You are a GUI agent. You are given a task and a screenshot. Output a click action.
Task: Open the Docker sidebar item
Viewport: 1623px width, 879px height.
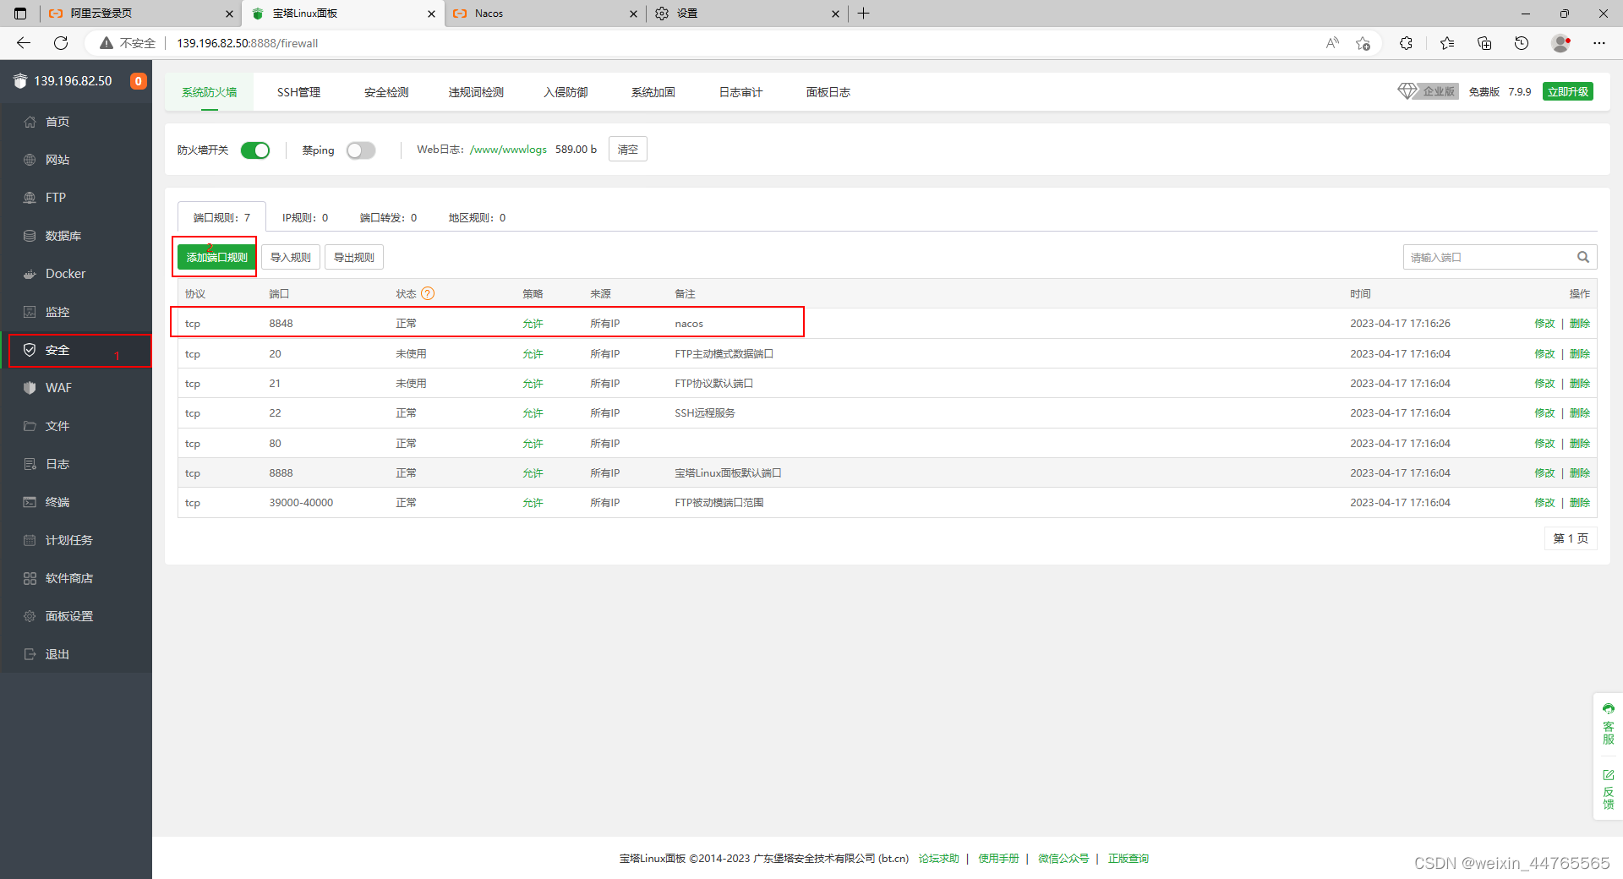click(76, 274)
